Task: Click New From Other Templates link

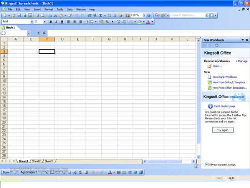Action: click(230, 88)
